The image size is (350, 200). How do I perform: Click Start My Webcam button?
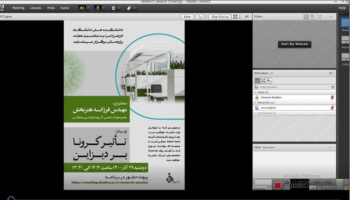(x=294, y=44)
